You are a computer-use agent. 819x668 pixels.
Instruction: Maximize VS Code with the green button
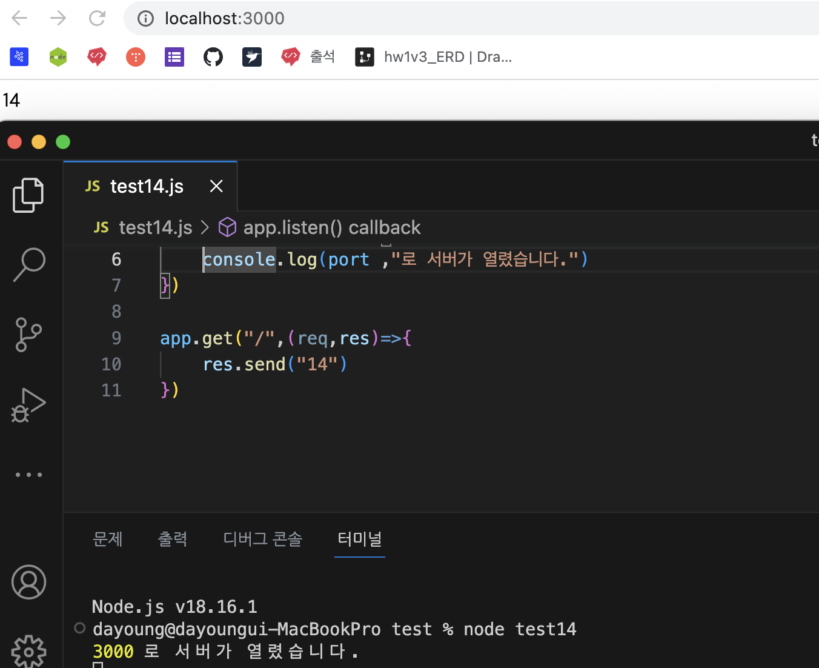click(x=63, y=142)
